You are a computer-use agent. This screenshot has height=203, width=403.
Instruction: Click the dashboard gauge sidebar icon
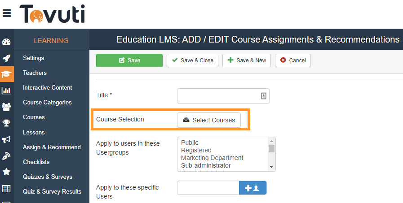click(x=6, y=43)
